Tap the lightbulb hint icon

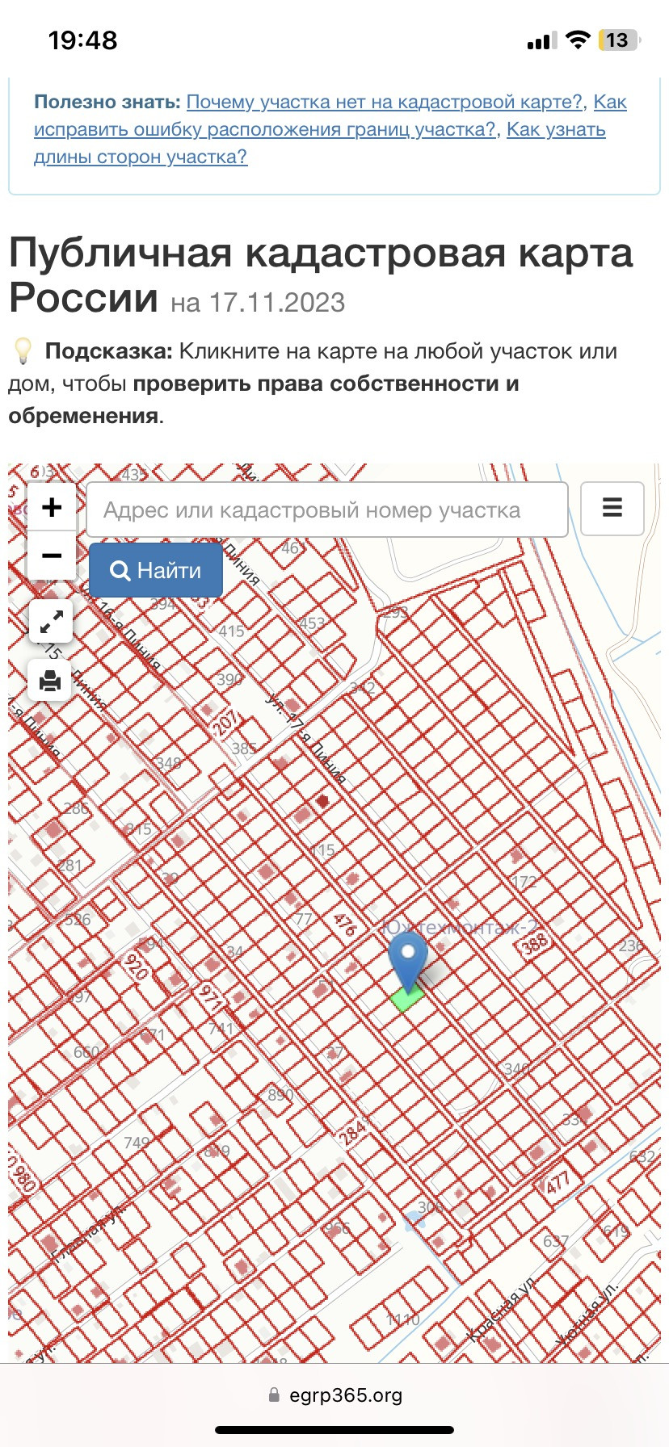pyautogui.click(x=23, y=351)
